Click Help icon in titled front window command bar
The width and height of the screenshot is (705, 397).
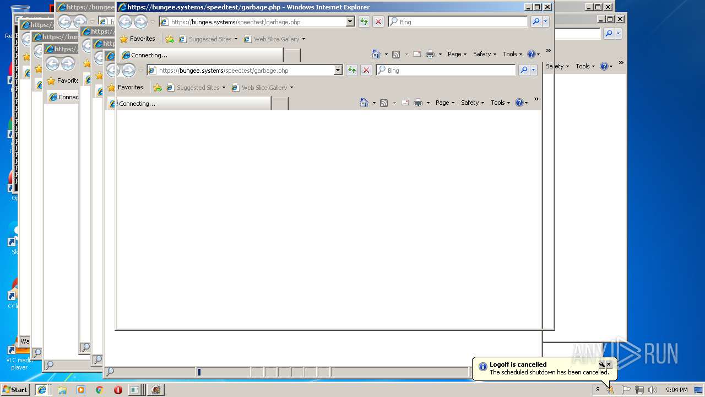tap(531, 54)
